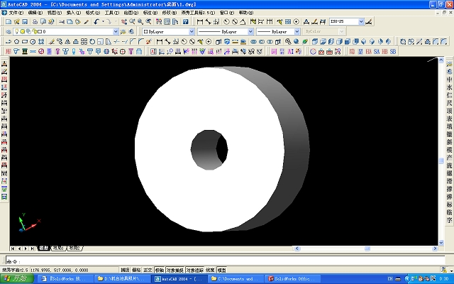Viewport: 454px width, 284px height.
Task: Open the 视图 (View) menu
Action: (55, 13)
